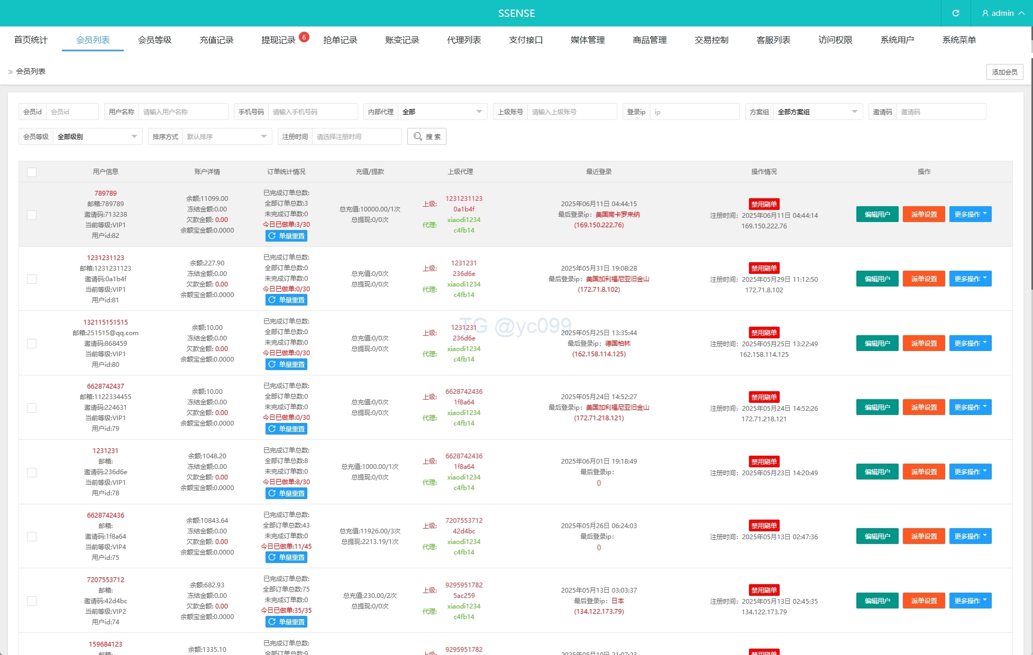Select checkbox for user 132115151515
This screenshot has height=655, width=1033.
point(32,344)
